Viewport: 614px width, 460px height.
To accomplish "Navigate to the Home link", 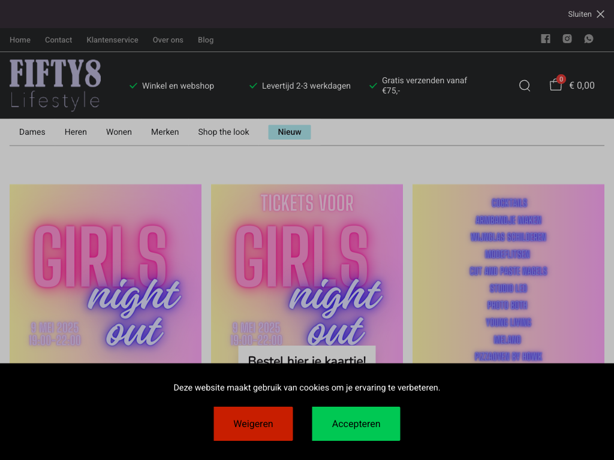I will pos(20,40).
